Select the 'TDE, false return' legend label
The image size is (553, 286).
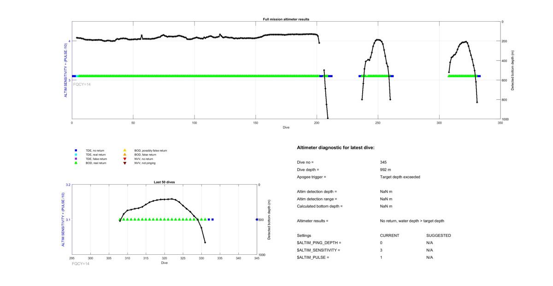96,159
